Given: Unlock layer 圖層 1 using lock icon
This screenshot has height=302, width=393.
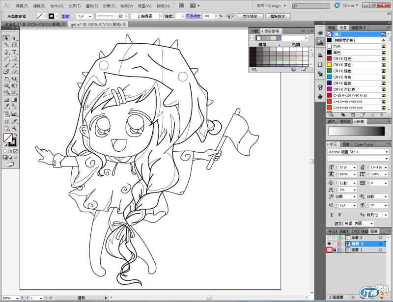Looking at the screenshot, I should click(x=335, y=250).
